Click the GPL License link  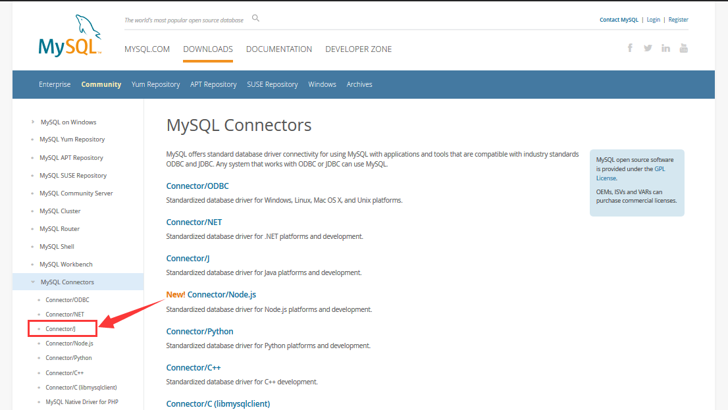pos(631,173)
